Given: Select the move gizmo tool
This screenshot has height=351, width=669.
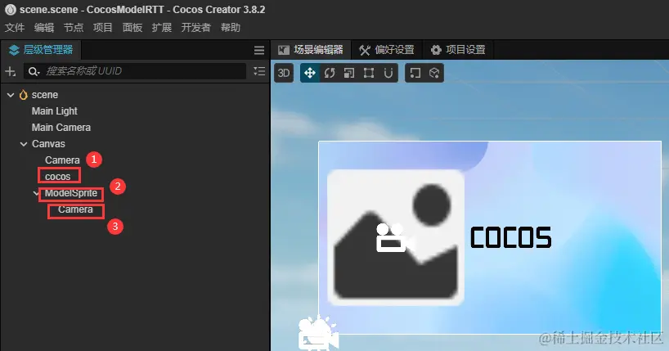Looking at the screenshot, I should (x=310, y=73).
